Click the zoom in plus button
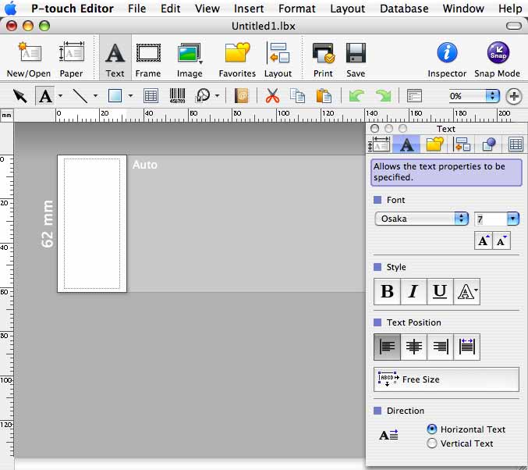 tap(513, 97)
